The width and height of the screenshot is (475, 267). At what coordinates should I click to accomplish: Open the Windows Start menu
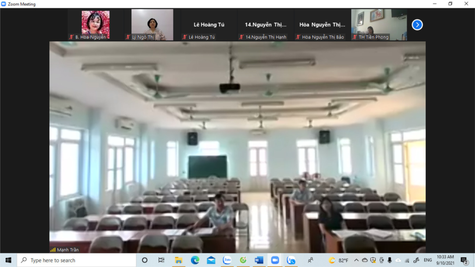(x=8, y=260)
